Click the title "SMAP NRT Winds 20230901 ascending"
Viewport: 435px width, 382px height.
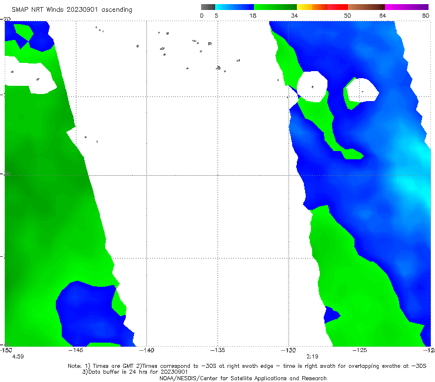click(72, 9)
